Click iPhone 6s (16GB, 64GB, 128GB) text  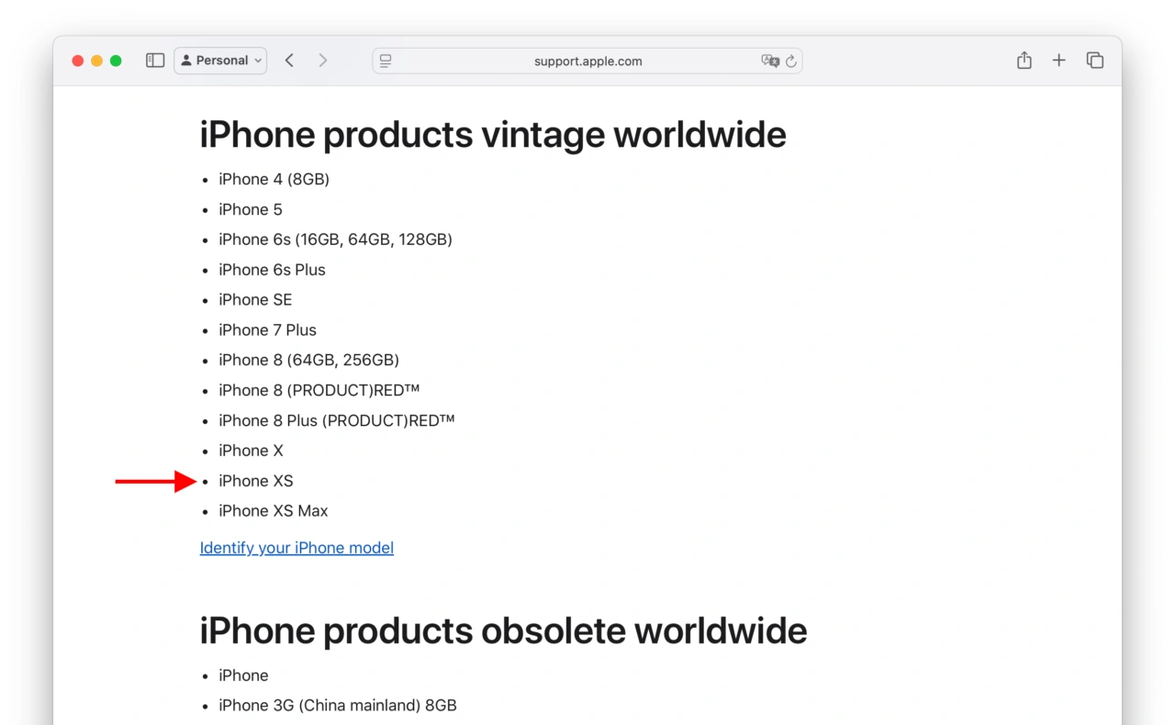[x=335, y=240]
